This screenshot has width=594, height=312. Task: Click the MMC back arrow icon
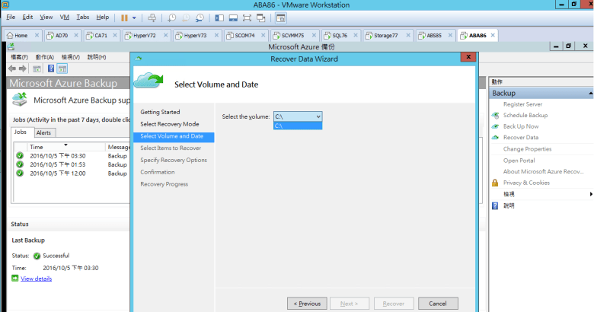pos(12,68)
